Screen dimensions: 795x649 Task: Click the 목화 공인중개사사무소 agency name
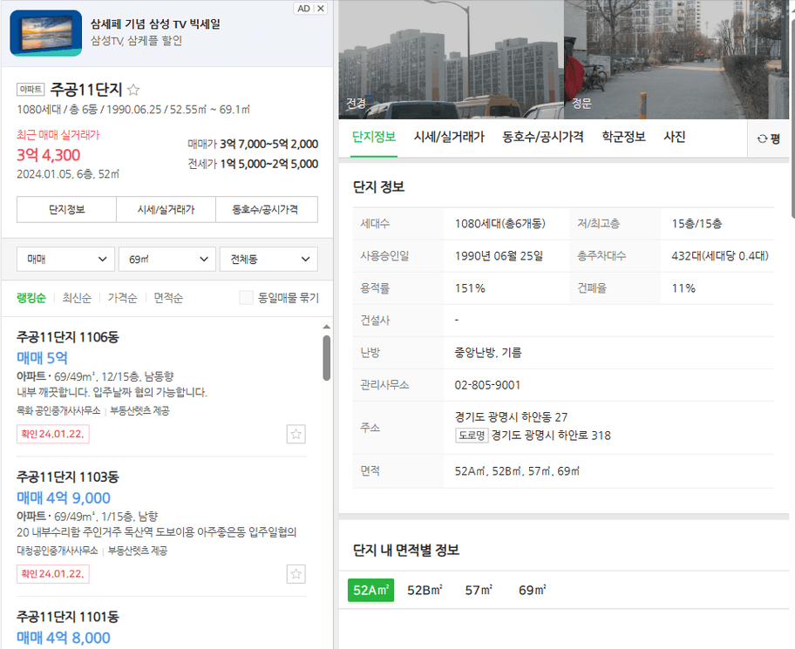coord(58,410)
